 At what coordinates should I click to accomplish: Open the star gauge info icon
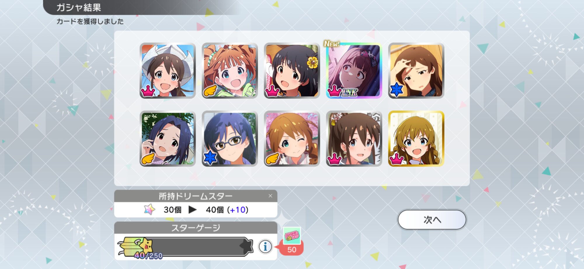point(265,247)
